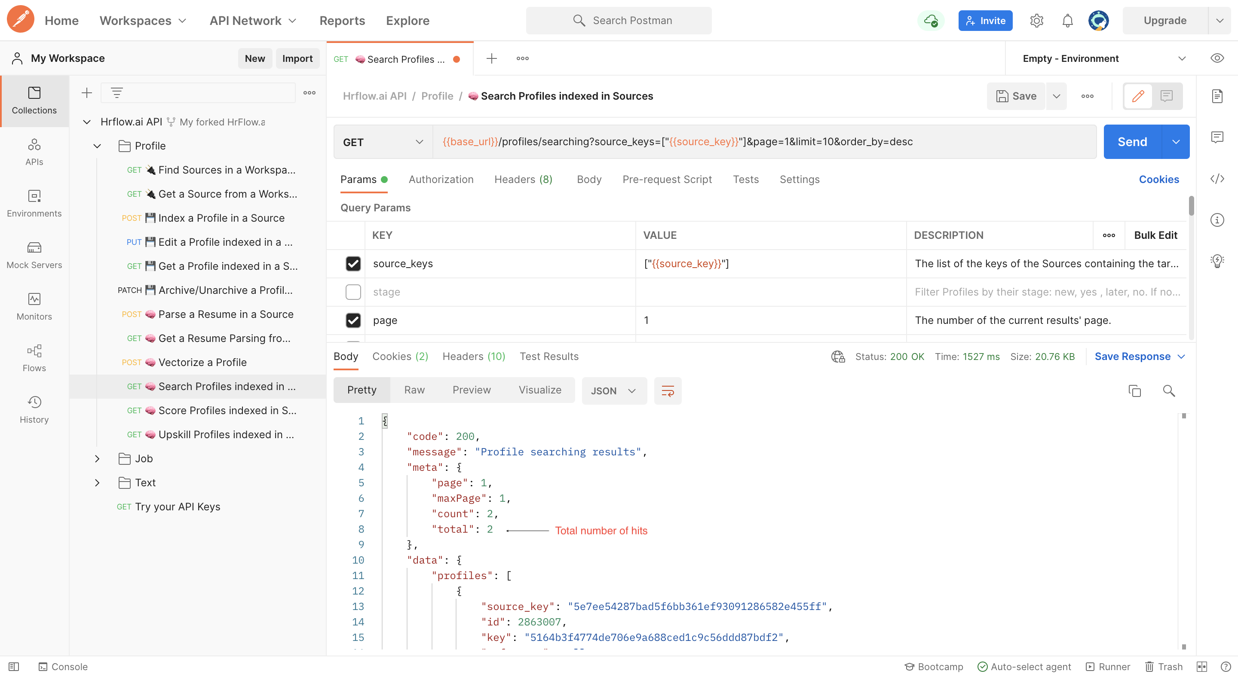Viewport: 1238px width, 677px height.
Task: Open the Empty - Environment selector
Action: (1104, 58)
